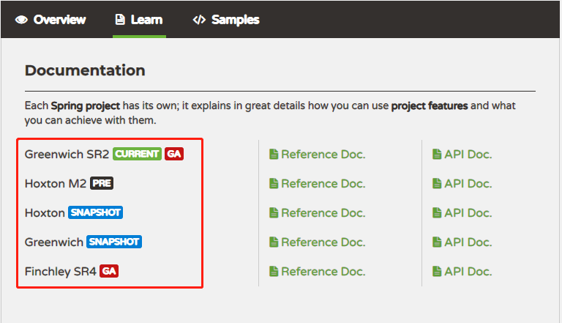562x323 pixels.
Task: Click the document icon on Learn tab
Action: (120, 19)
